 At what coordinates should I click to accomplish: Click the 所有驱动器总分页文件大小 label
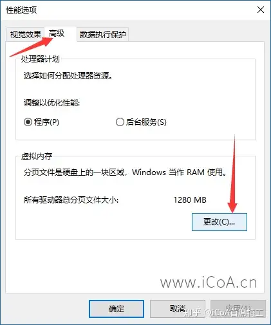tap(71, 200)
